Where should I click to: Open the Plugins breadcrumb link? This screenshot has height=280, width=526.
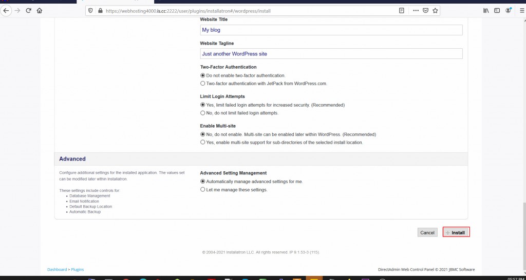[78, 270]
